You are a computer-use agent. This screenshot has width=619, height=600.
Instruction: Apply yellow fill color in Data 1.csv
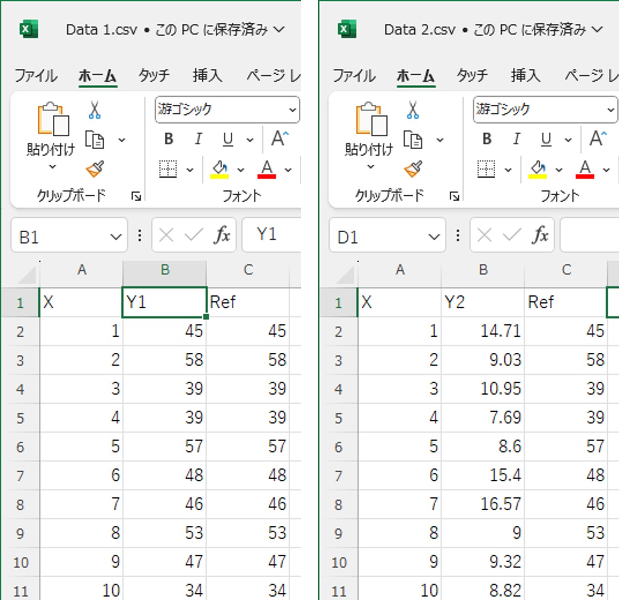pyautogui.click(x=219, y=169)
